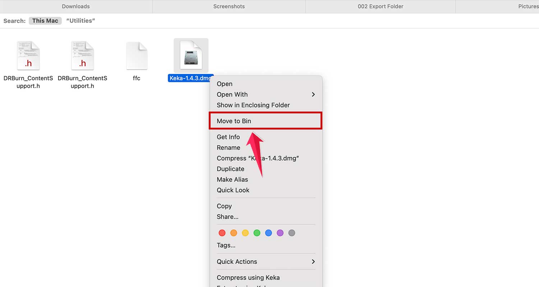Open the 002 Export Folder tab
Viewport: 539px width, 287px height.
pyautogui.click(x=380, y=6)
